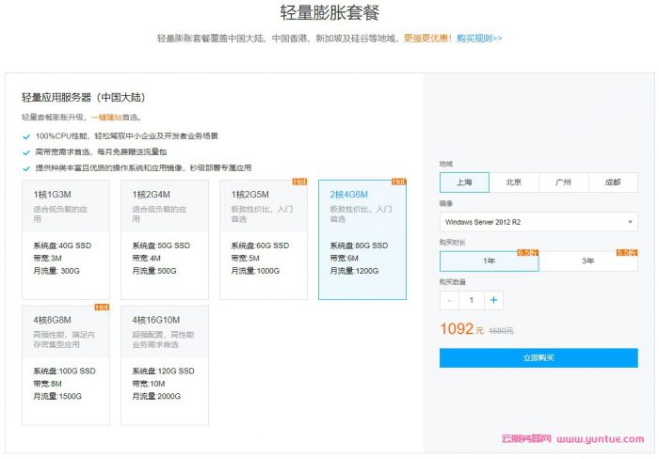The height and width of the screenshot is (459, 659).
Task: Select 北京 as the region
Action: pos(514,182)
